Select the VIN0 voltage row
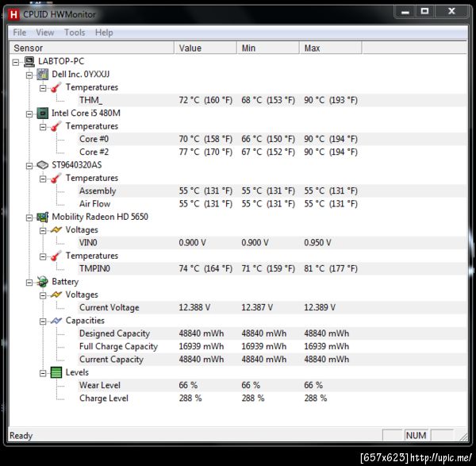 click(x=271, y=243)
